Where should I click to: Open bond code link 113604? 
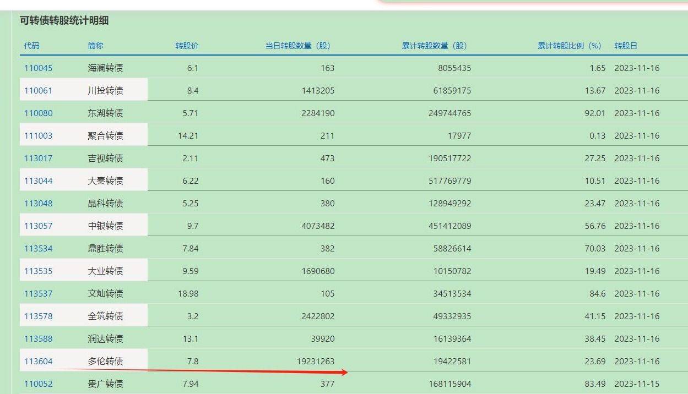pos(38,362)
